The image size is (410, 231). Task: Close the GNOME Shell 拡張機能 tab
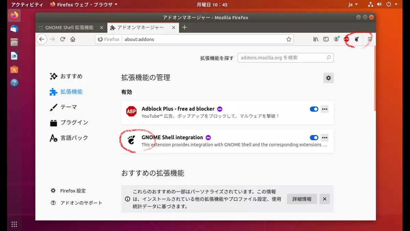[x=101, y=28]
